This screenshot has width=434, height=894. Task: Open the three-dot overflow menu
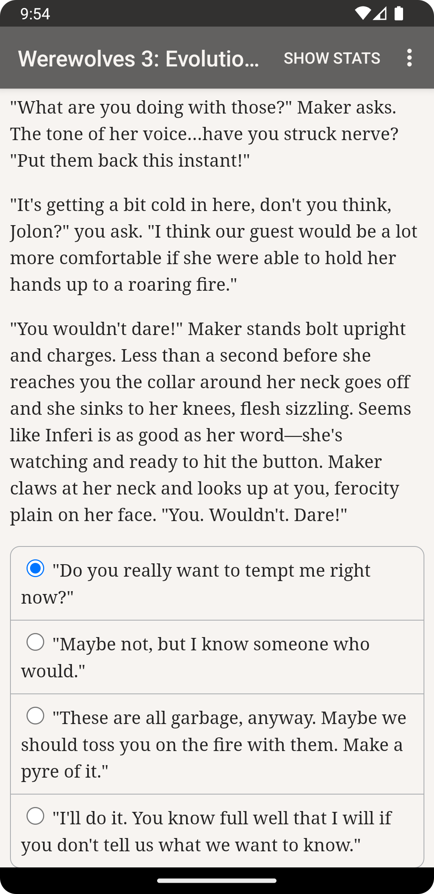click(x=409, y=58)
